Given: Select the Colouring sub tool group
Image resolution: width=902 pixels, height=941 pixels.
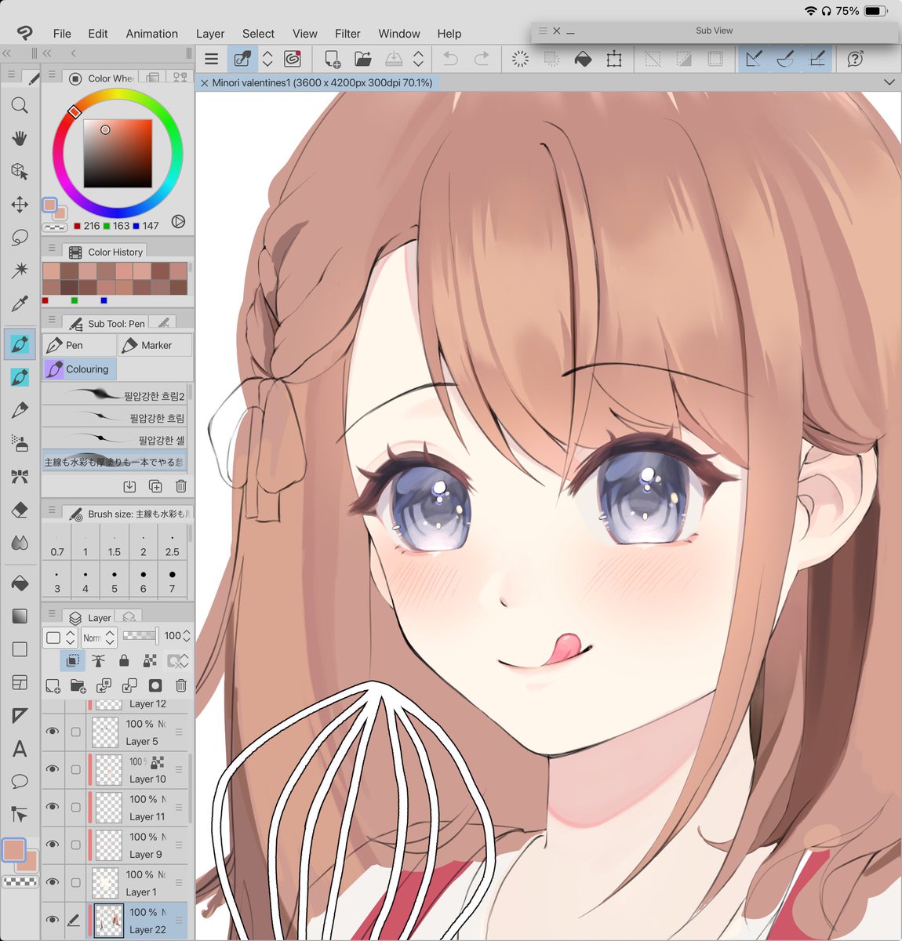Looking at the screenshot, I should (x=79, y=369).
